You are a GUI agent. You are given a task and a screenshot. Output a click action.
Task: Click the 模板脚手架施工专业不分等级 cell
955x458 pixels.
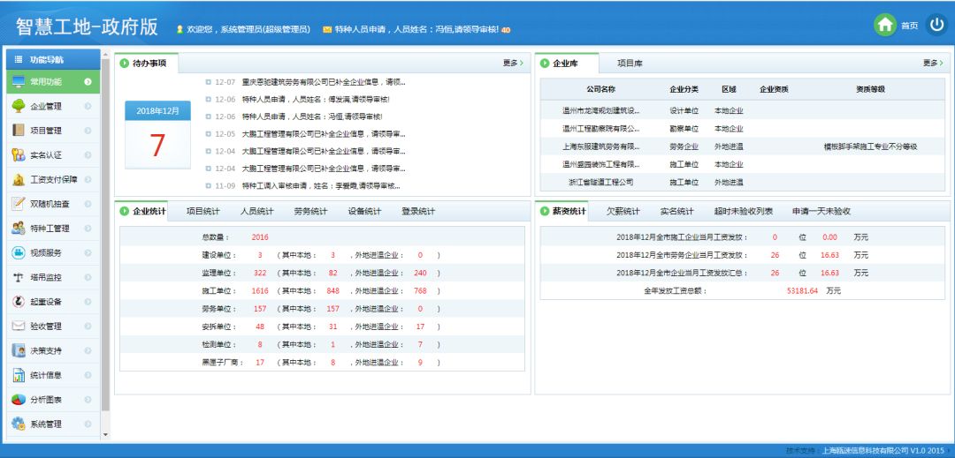870,146
